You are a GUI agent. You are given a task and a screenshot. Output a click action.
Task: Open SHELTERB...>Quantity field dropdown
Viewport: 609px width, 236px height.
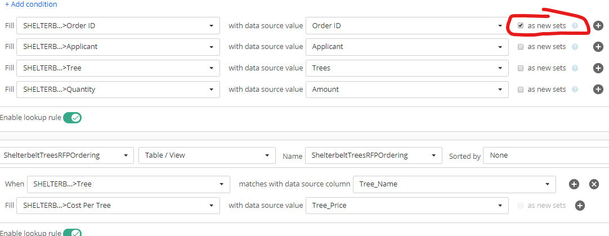pos(118,90)
